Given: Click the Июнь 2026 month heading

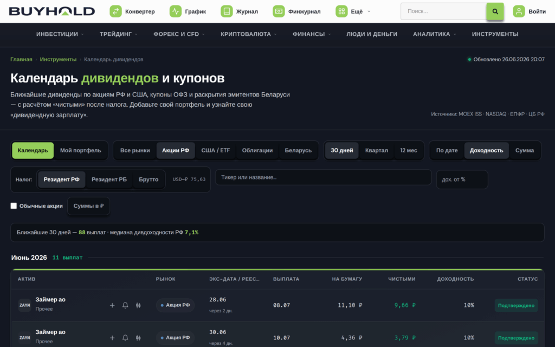Looking at the screenshot, I should (x=29, y=258).
